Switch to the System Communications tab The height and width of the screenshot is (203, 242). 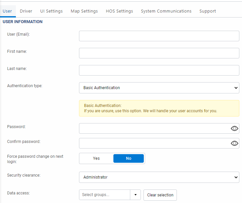[x=166, y=11]
